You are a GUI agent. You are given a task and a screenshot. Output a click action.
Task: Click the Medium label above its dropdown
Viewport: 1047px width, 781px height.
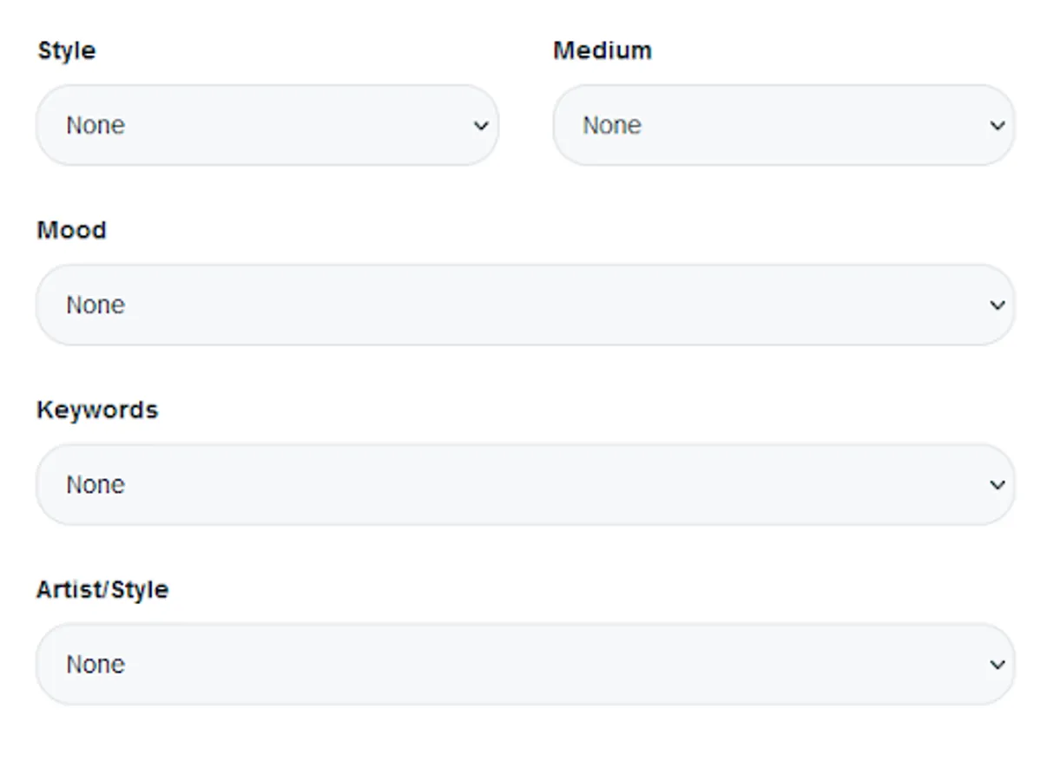(x=603, y=50)
